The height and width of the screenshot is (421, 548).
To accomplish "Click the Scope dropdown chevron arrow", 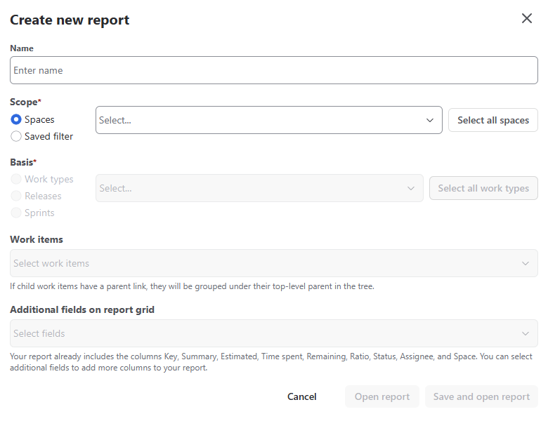I will pos(430,120).
